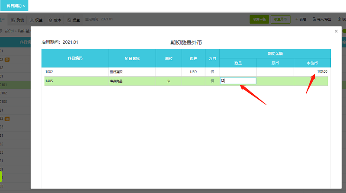This screenshot has width=346, height=193.
Task: Click the 数量外币 button
Action: coord(280,19)
